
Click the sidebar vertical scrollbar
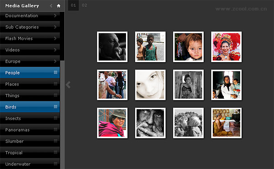coord(63,115)
